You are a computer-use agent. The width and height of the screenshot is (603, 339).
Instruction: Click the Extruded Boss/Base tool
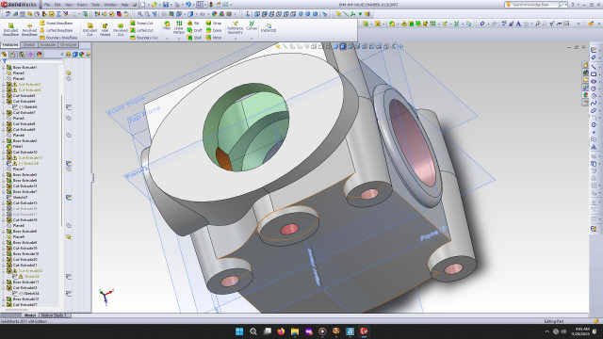10,29
